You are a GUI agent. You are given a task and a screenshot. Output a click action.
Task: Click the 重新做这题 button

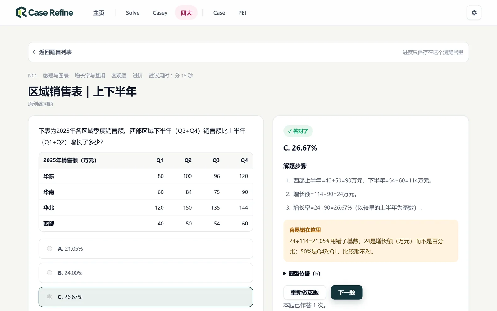305,292
